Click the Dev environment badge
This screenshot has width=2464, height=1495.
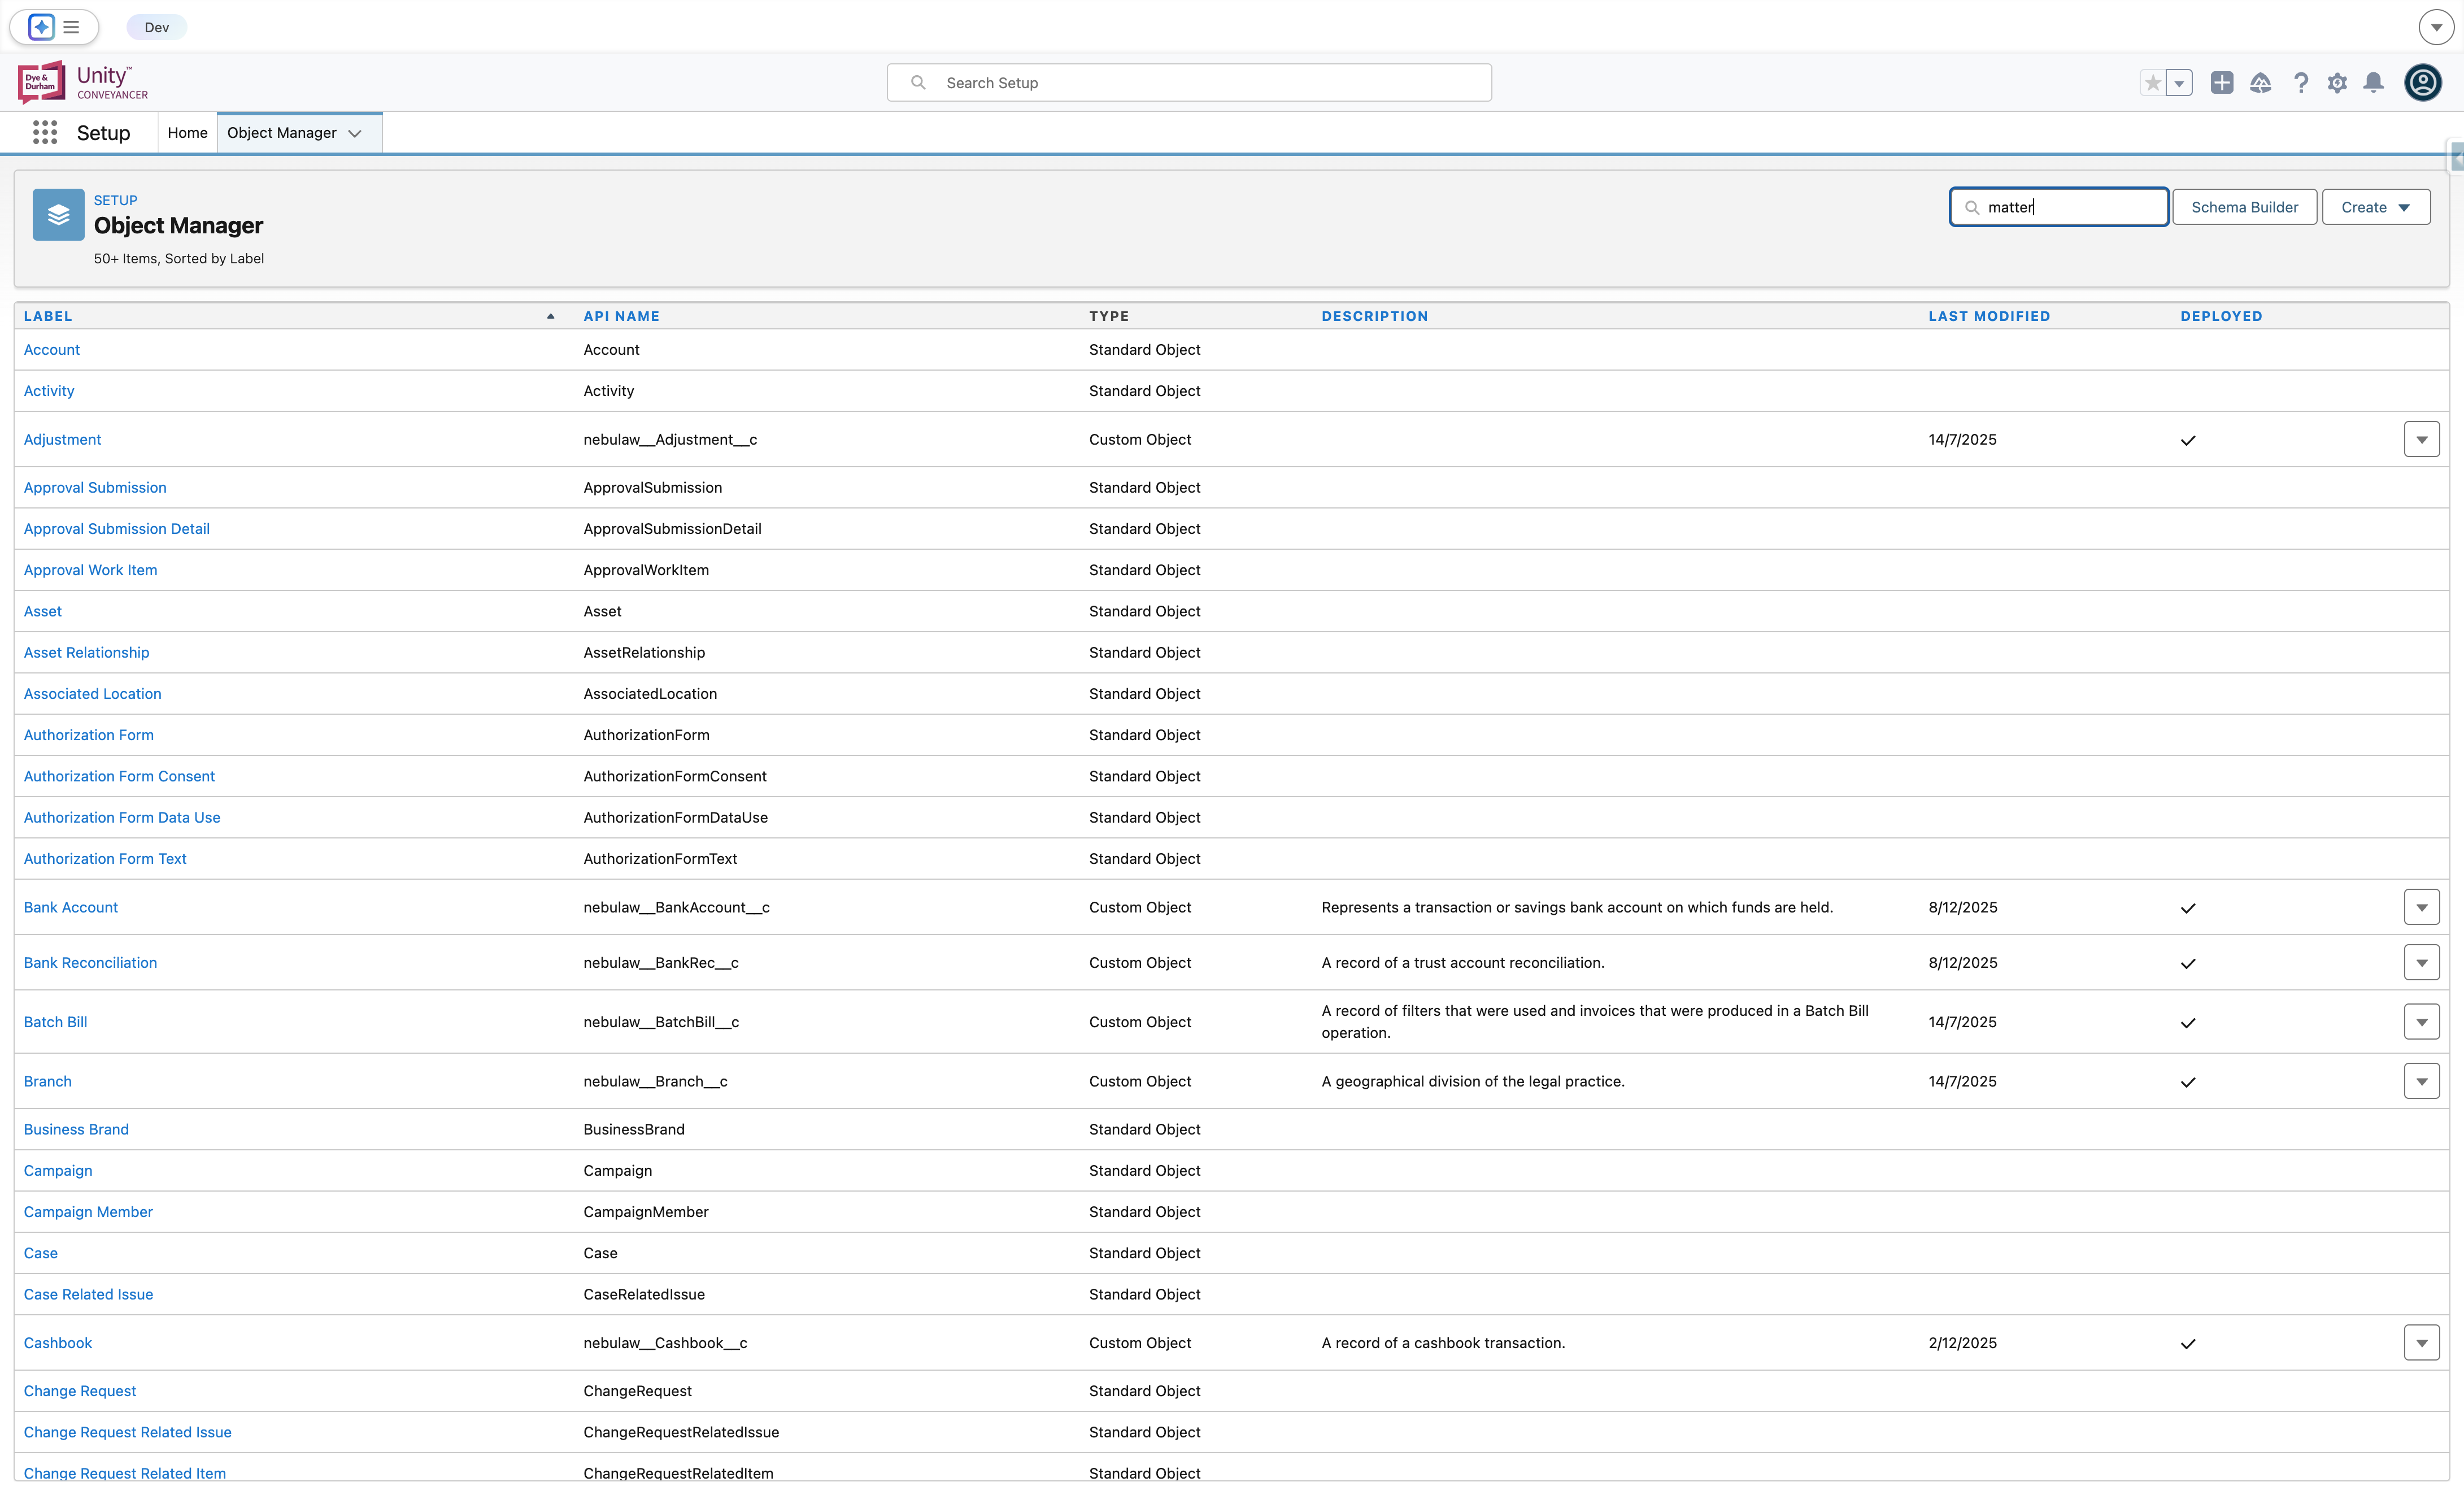157,27
